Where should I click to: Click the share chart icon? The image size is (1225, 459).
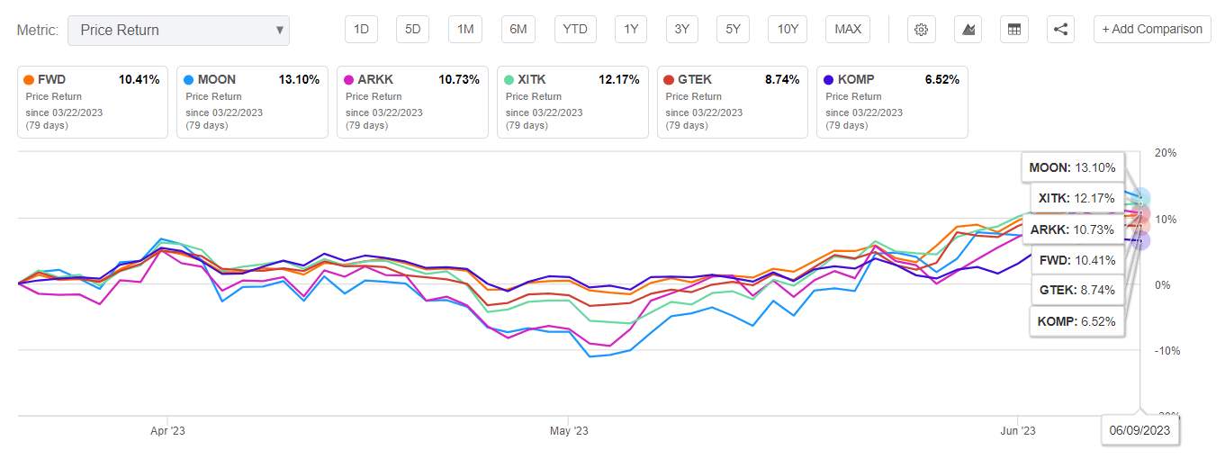pyautogui.click(x=1061, y=29)
